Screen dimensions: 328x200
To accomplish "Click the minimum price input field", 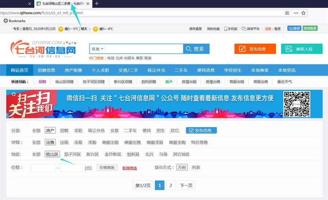I will point(43,168).
